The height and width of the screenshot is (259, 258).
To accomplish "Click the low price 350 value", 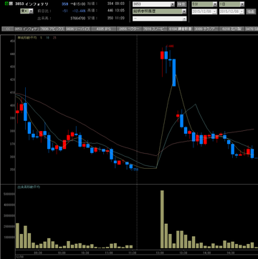I will 110,18.
